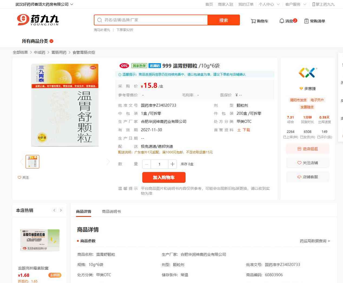Show next item in 本店热销 carousel
Image resolution: width=343 pixels, height=283 pixels.
point(61,210)
